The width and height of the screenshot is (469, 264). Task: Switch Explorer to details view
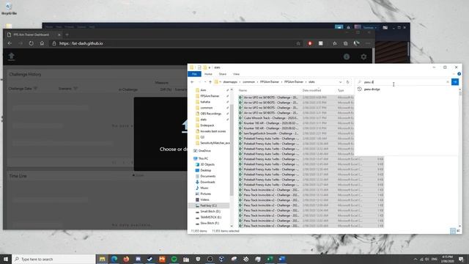click(453, 231)
